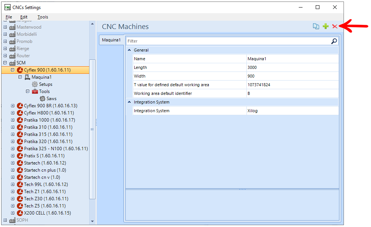Click the Integration System value Xilog
This screenshot has width=371, height=227.
pyautogui.click(x=292, y=111)
